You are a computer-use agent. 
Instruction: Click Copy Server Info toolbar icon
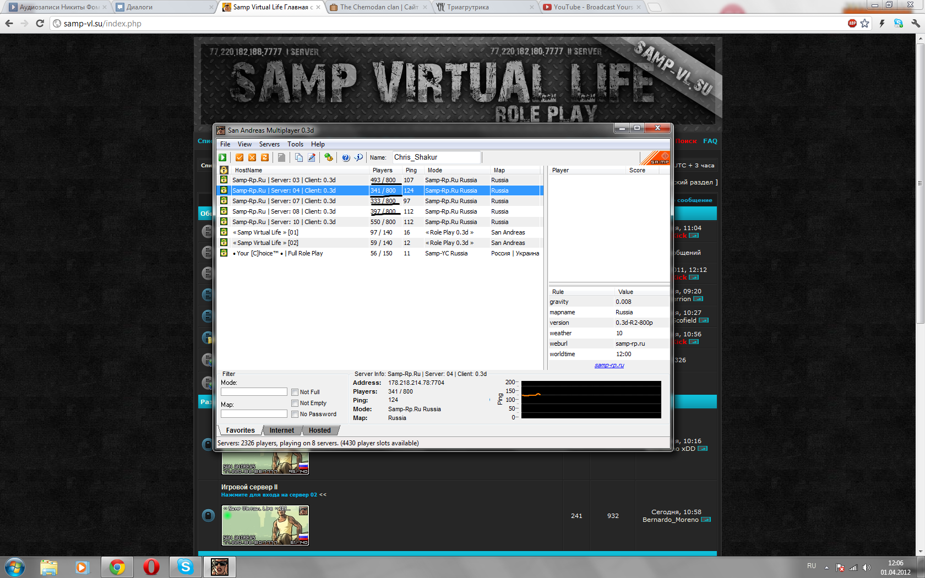click(298, 157)
